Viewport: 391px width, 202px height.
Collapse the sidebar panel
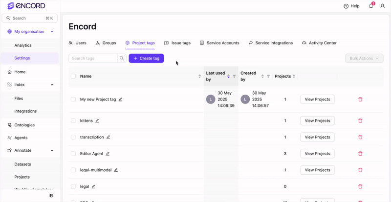[51, 196]
